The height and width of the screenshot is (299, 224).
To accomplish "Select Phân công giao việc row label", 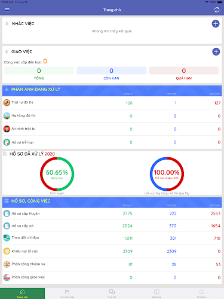I will [28, 277].
